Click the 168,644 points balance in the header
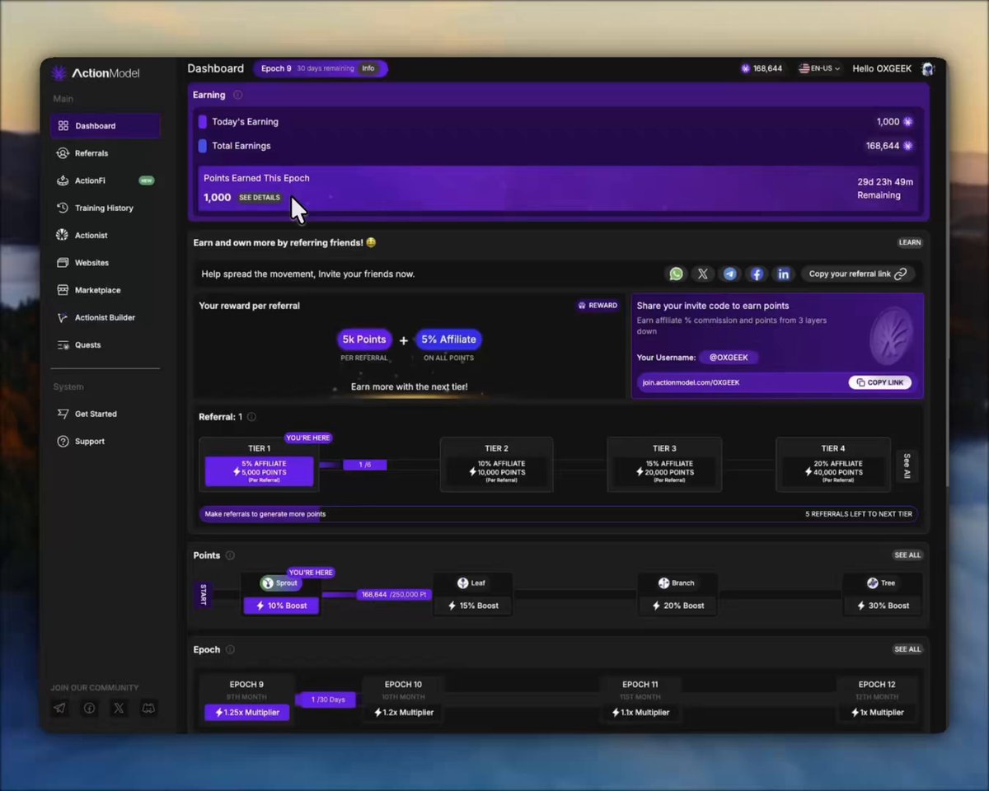 coord(762,68)
